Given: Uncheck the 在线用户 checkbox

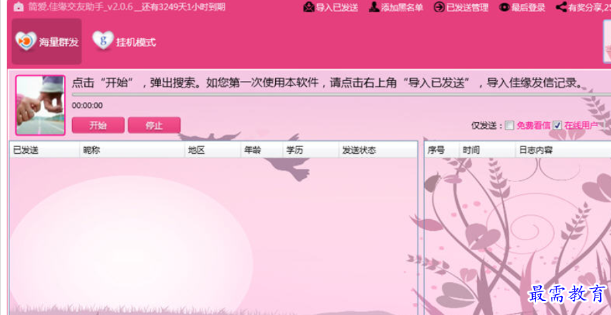Looking at the screenshot, I should (x=557, y=125).
